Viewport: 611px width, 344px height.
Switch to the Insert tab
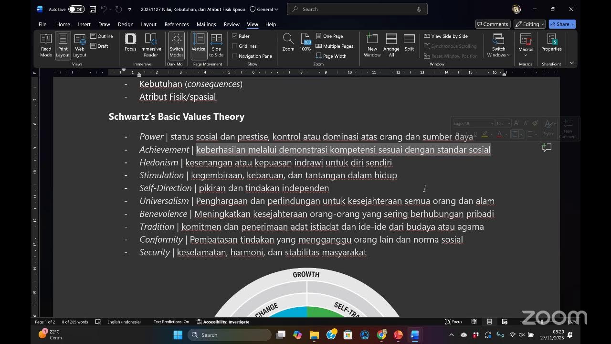point(84,24)
